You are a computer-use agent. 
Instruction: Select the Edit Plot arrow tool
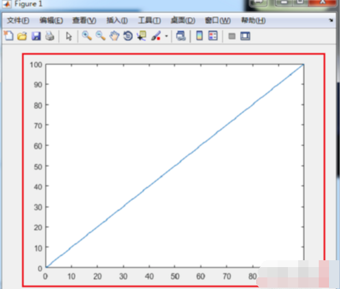click(x=69, y=36)
